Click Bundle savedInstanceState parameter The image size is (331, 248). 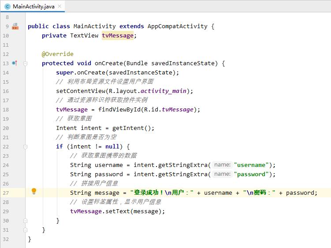pos(171,63)
